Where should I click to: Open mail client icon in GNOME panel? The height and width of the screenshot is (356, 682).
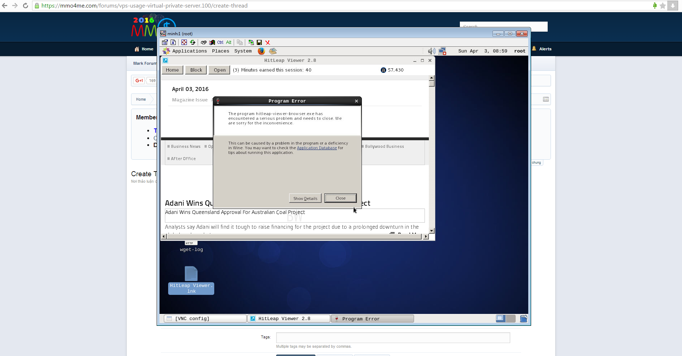273,51
